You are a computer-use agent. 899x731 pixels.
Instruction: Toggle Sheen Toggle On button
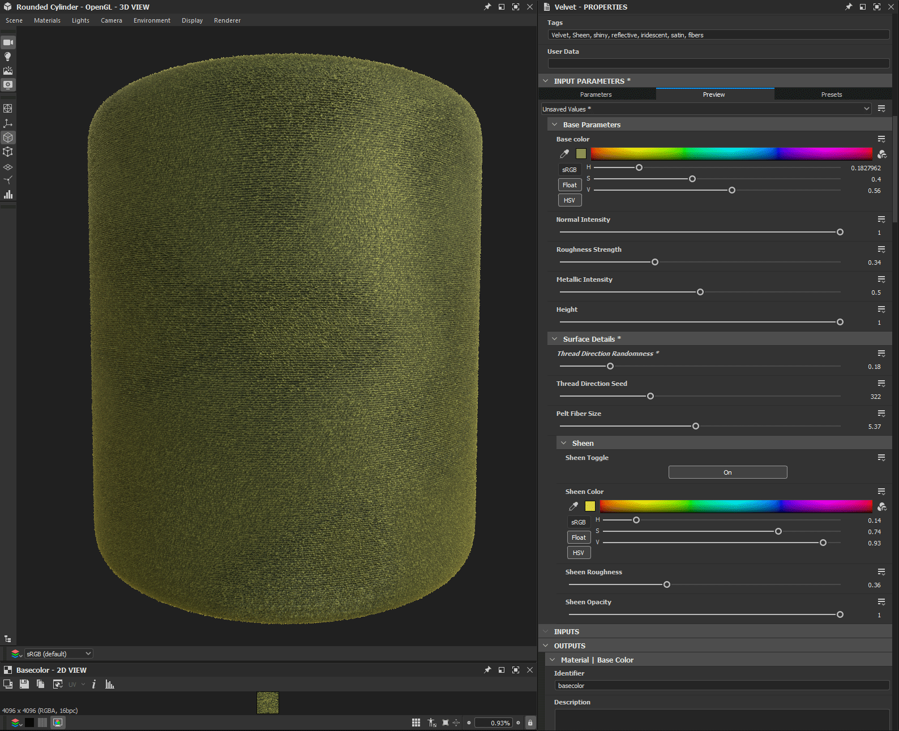tap(727, 472)
